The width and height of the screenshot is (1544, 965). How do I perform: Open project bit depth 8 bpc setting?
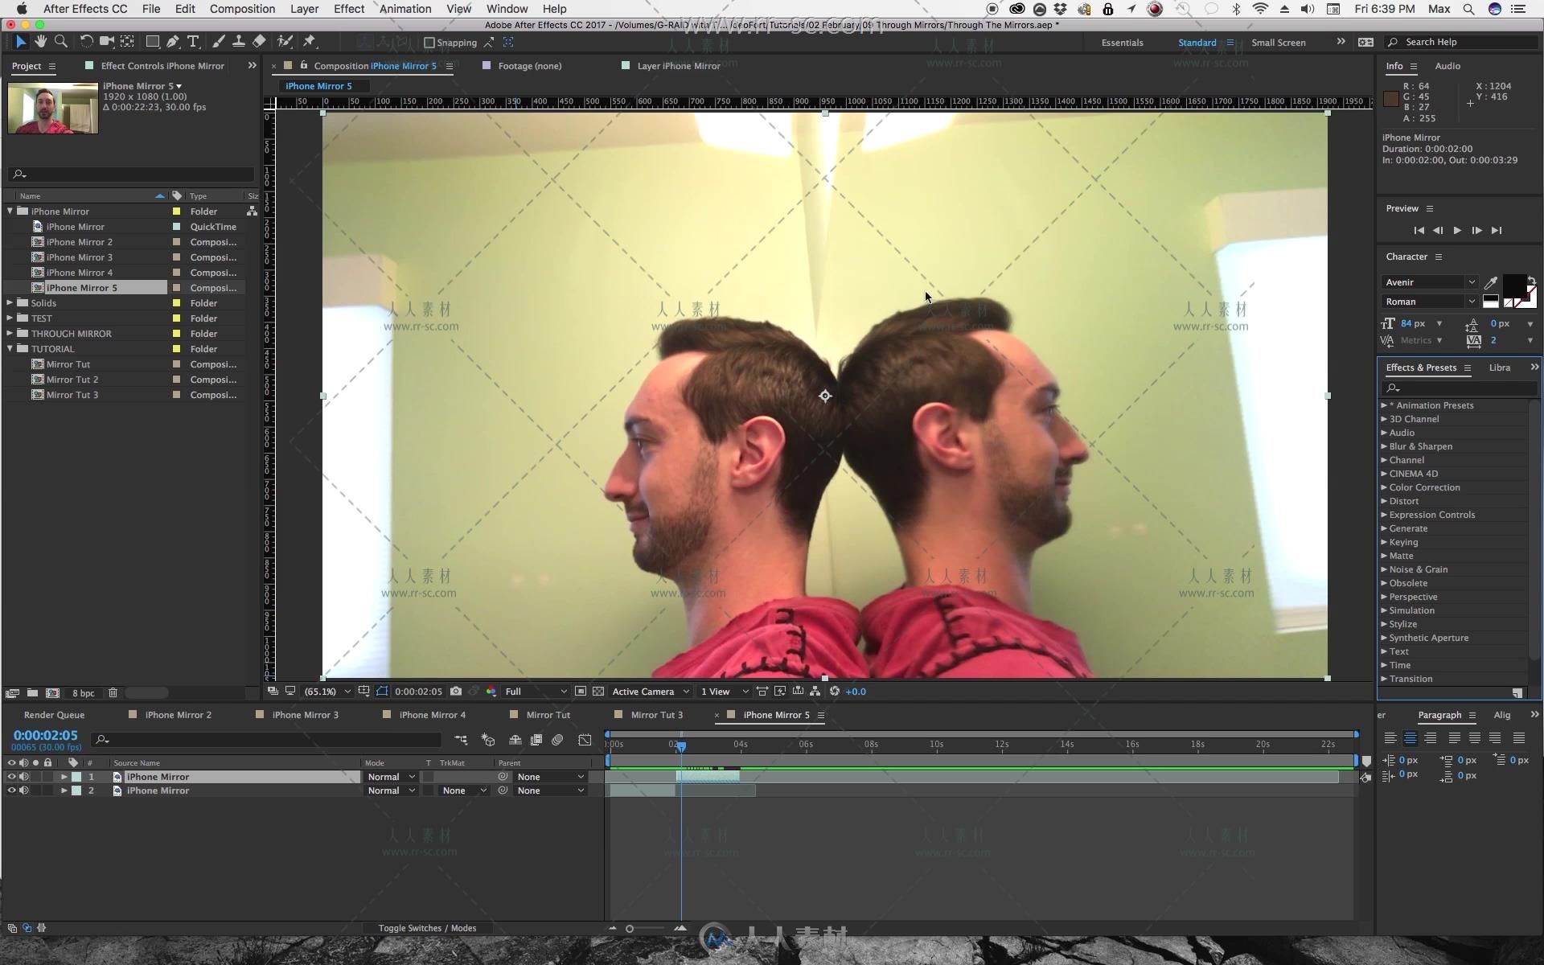pos(83,693)
